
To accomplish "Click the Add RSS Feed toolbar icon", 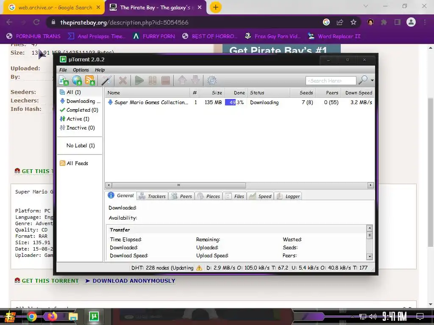I will coord(90,80).
